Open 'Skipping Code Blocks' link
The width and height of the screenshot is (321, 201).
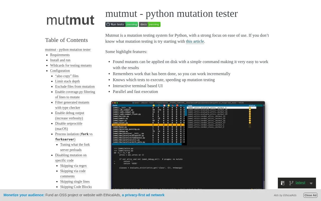(x=76, y=187)
